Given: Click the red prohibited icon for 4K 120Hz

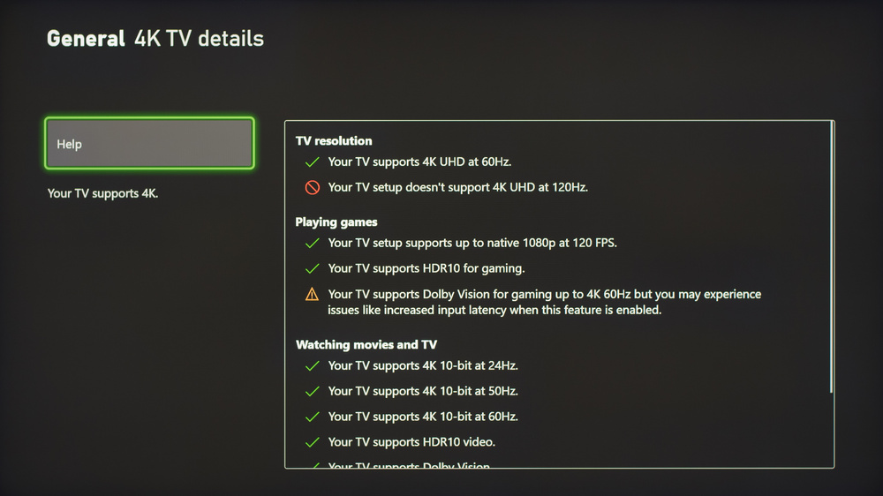Looking at the screenshot, I should (x=312, y=187).
